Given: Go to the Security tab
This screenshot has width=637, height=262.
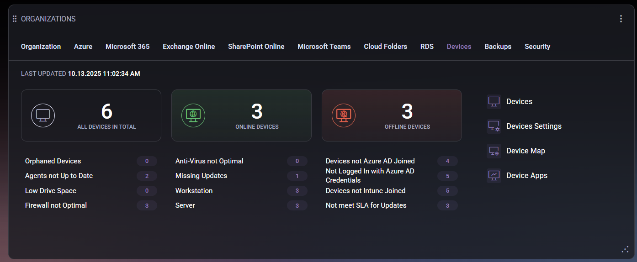Looking at the screenshot, I should 537,47.
